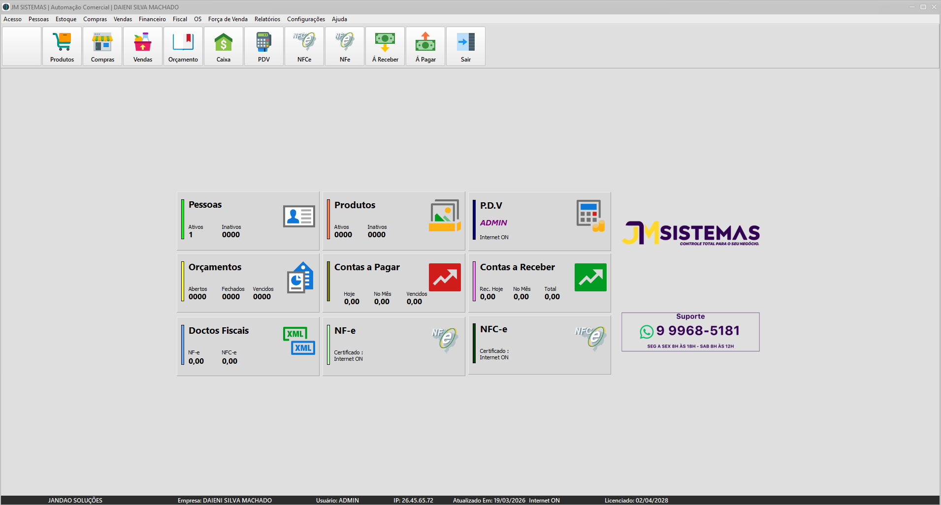Open the Financeiro menu
Image resolution: width=941 pixels, height=505 pixels.
click(152, 19)
